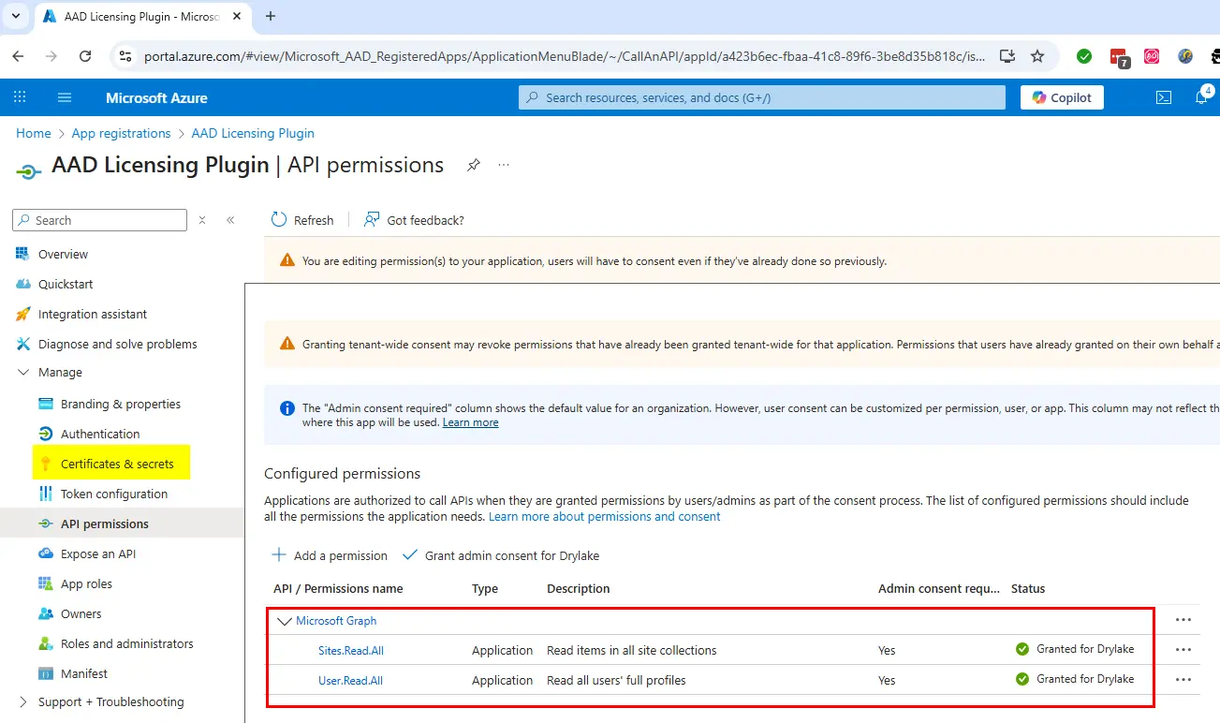This screenshot has width=1220, height=723.
Task: Go to Token configuration page
Action: pyautogui.click(x=114, y=494)
